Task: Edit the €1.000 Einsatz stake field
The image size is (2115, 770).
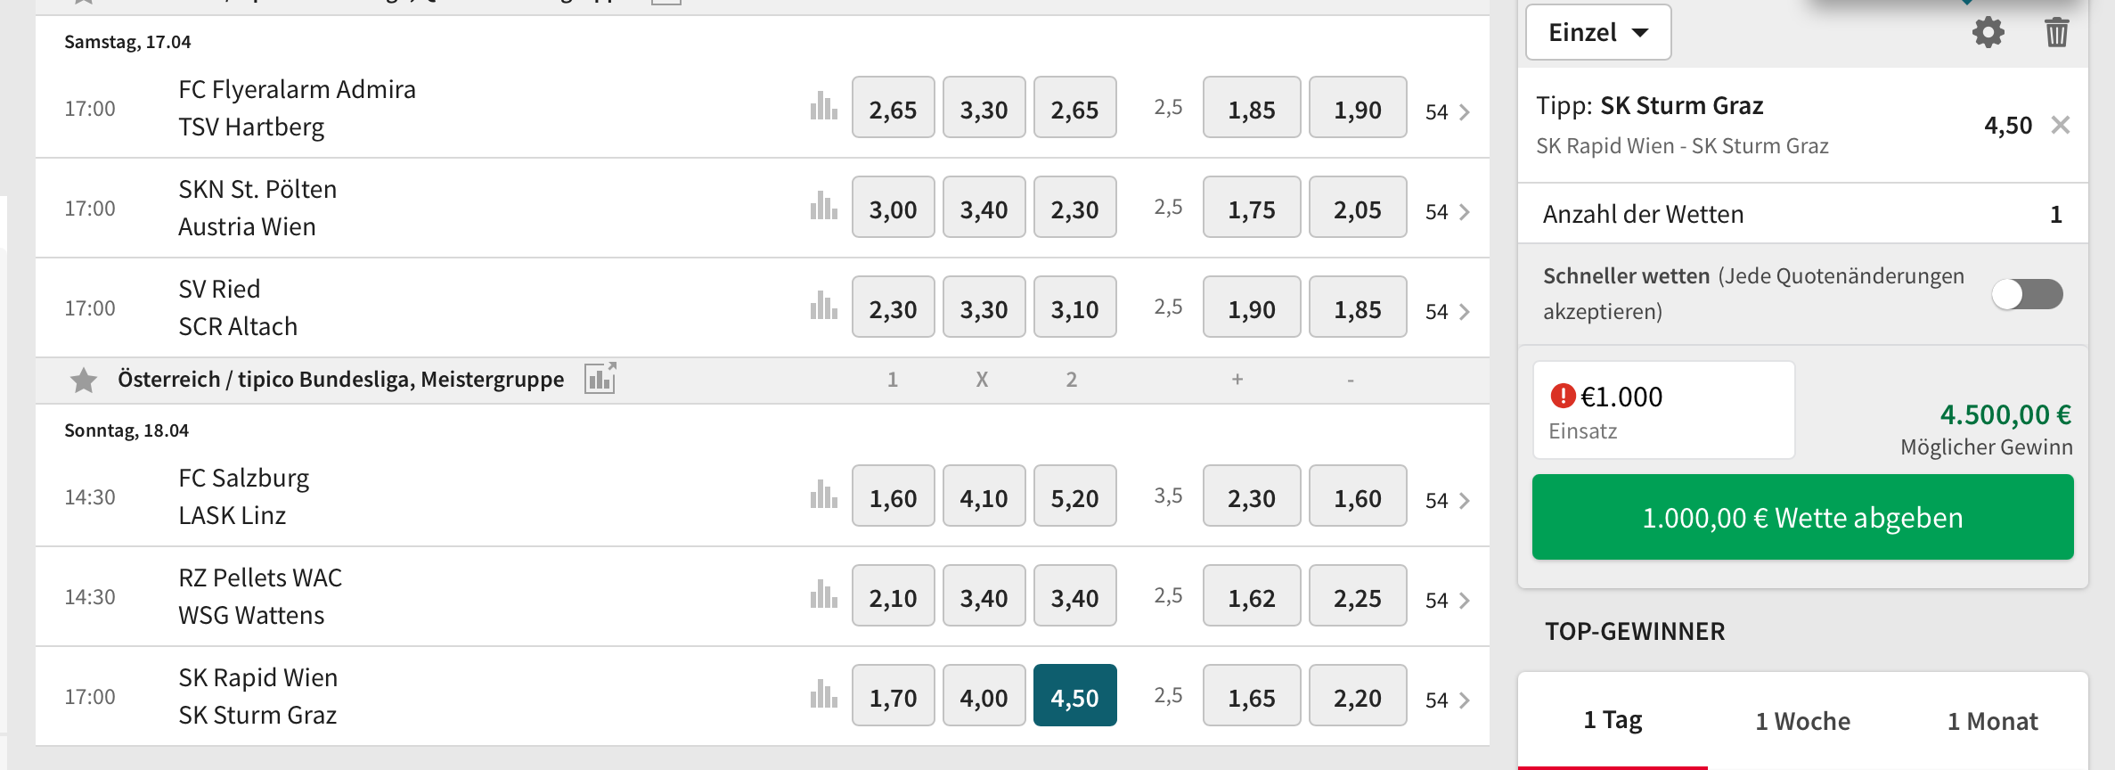Action: click(1664, 410)
